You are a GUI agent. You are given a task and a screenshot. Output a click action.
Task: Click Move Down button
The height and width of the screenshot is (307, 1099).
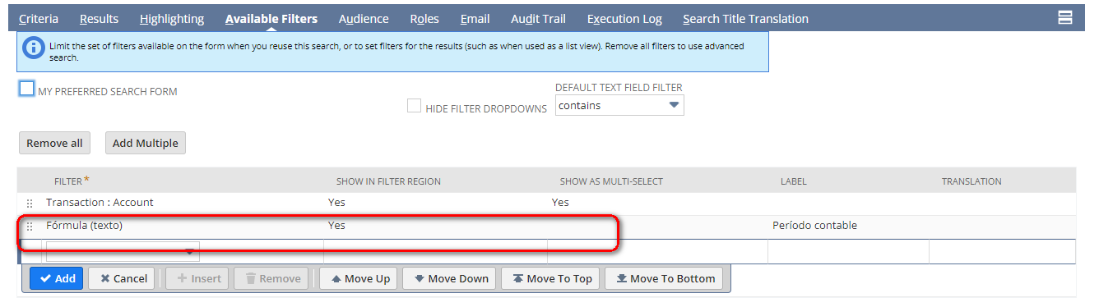pos(450,278)
